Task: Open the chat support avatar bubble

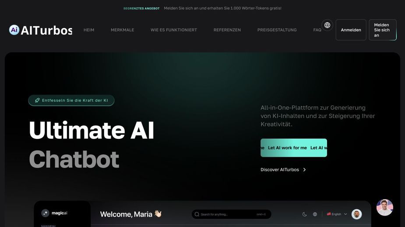Action: pyautogui.click(x=384, y=207)
